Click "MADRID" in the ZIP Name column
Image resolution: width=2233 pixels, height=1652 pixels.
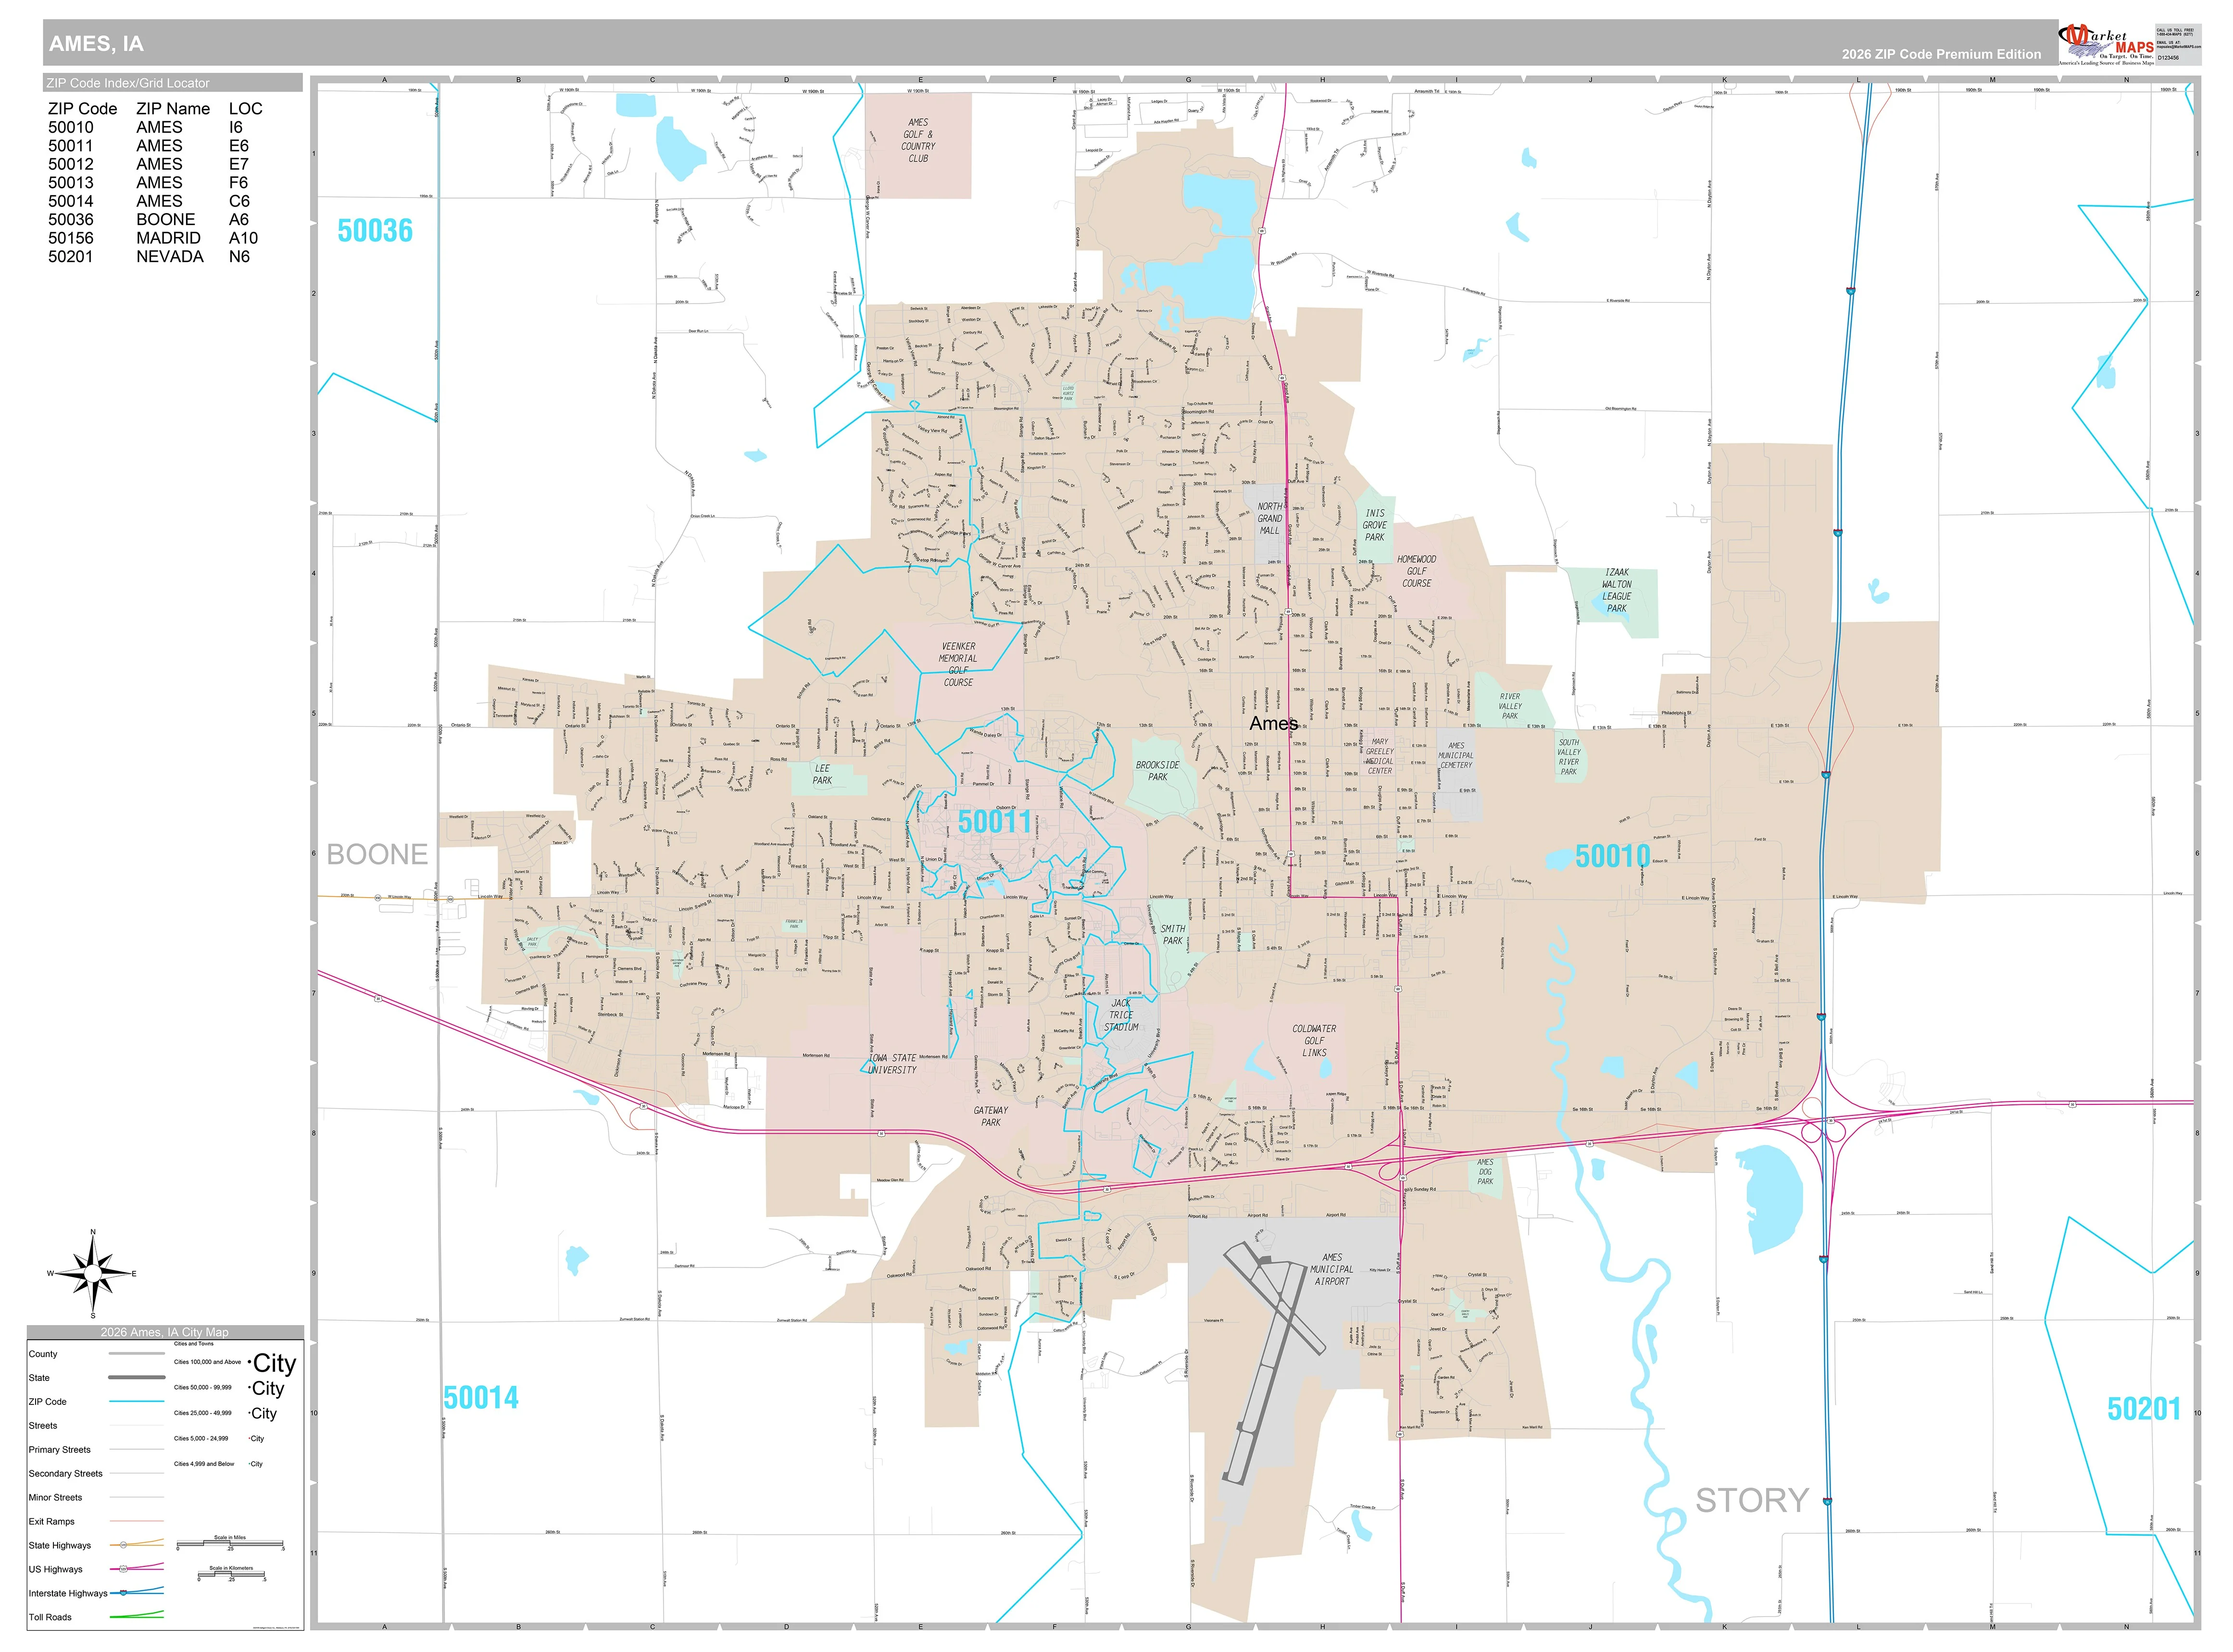click(x=168, y=238)
